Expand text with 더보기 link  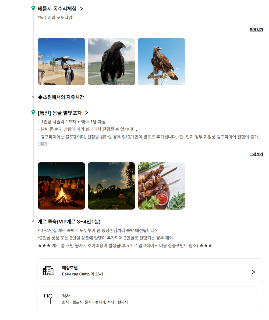click(43, 144)
